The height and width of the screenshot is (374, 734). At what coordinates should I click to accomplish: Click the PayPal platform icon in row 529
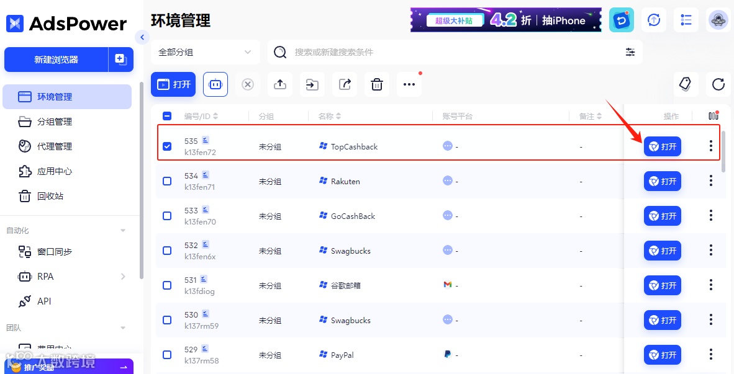coord(448,354)
